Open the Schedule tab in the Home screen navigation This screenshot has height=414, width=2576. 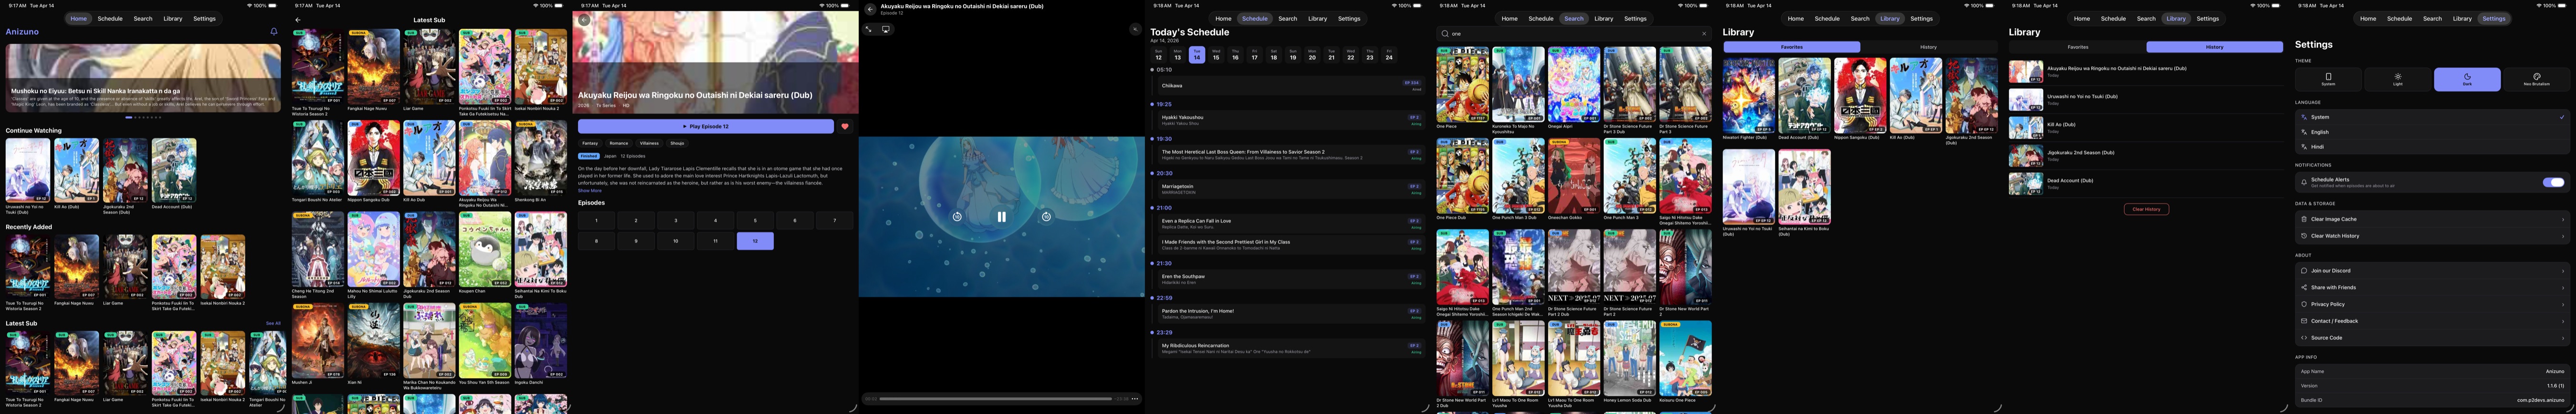coord(110,19)
